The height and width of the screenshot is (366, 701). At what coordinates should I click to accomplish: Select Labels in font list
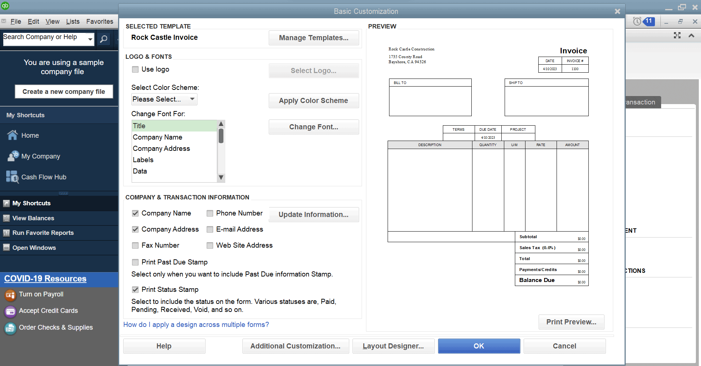[174, 160]
